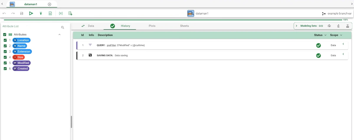The height and width of the screenshot is (140, 354).
Task: Click the 'Data saving' description text
Action: (x=121, y=56)
